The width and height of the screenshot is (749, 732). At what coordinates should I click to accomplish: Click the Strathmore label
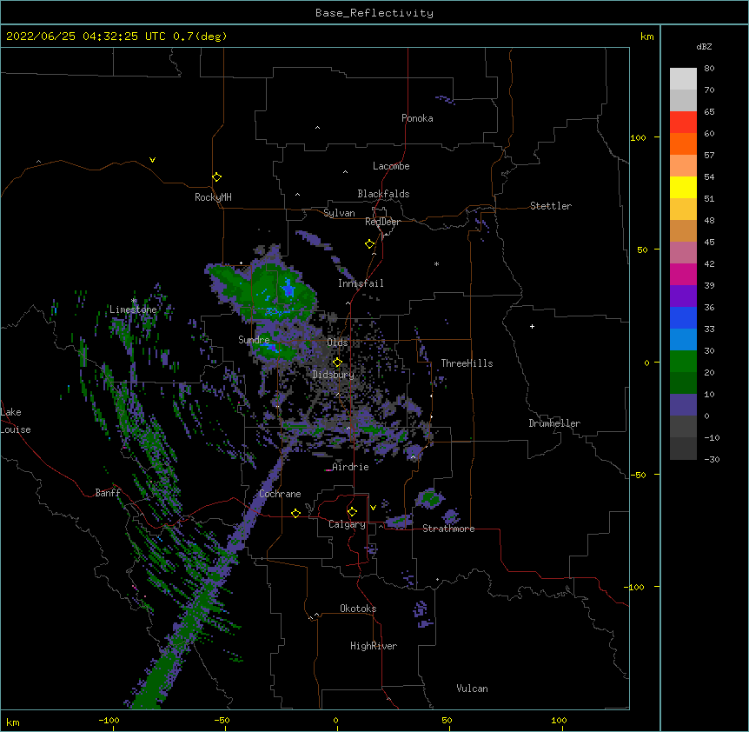[x=448, y=529]
